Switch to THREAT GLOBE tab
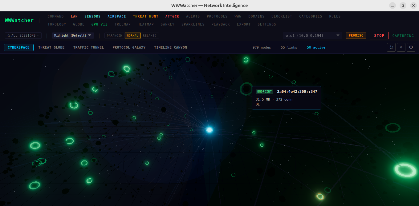The image size is (419, 206). click(51, 47)
